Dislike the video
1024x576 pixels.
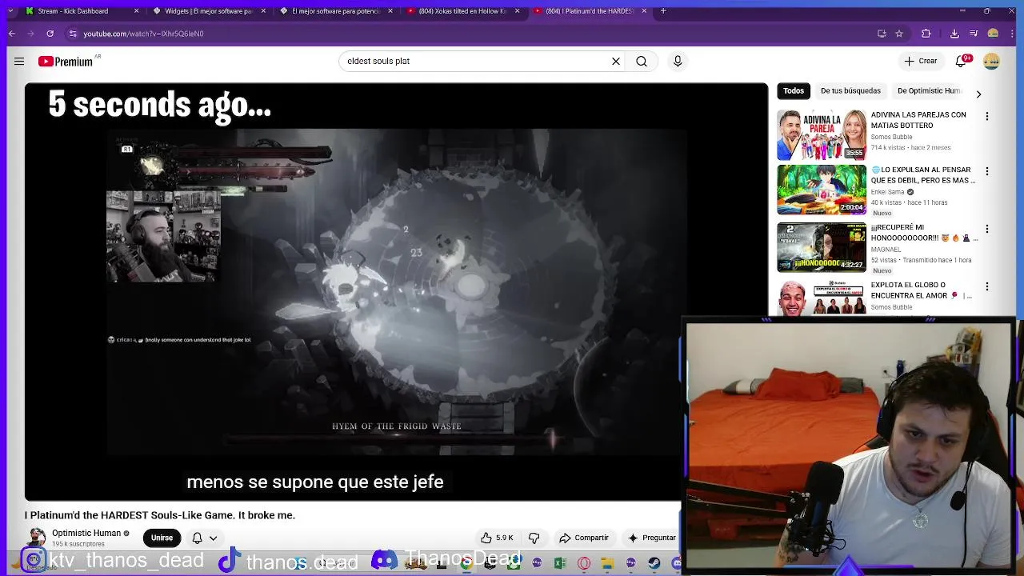point(534,538)
